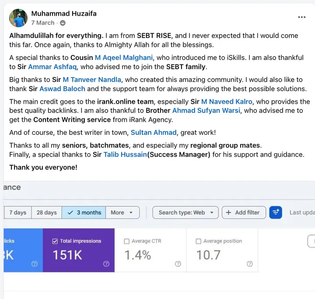Open the Search type: Web dropdown
The image size is (315, 299).
[185, 212]
